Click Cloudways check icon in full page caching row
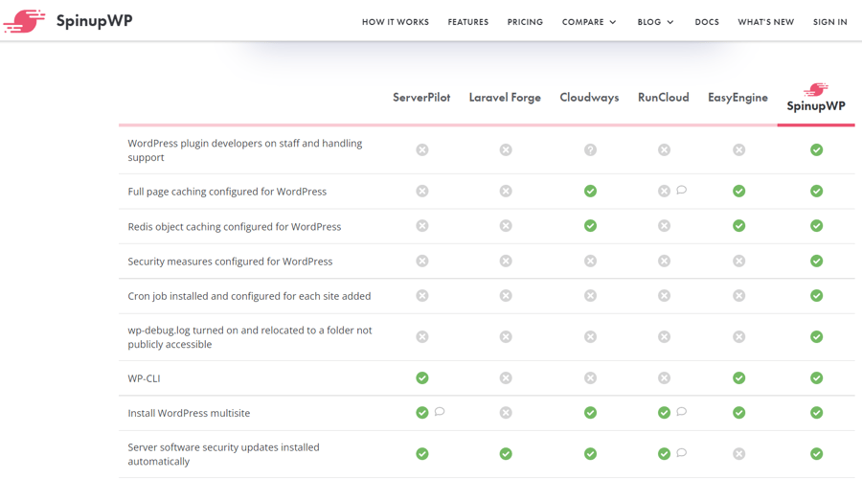Image resolution: width=862 pixels, height=479 pixels. point(590,191)
